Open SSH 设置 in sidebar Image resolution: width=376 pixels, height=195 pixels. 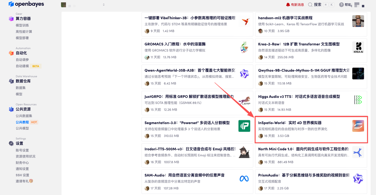point(23,175)
